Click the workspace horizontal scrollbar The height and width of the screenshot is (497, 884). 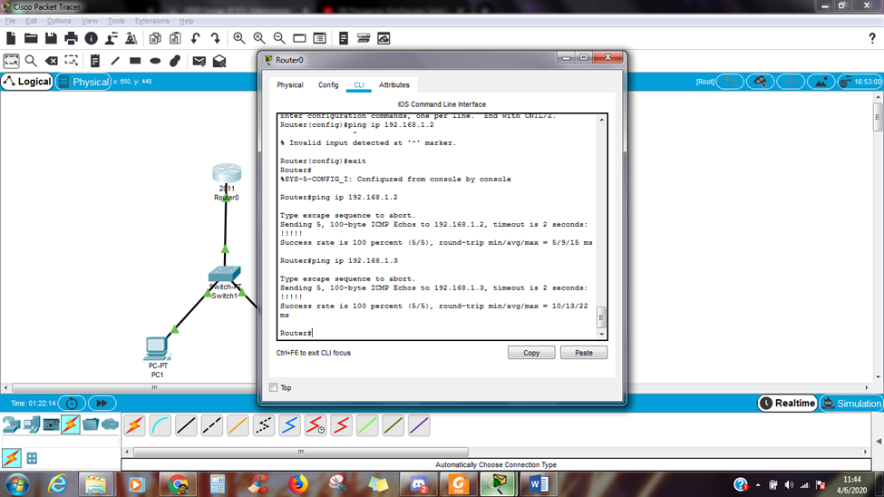(154, 387)
